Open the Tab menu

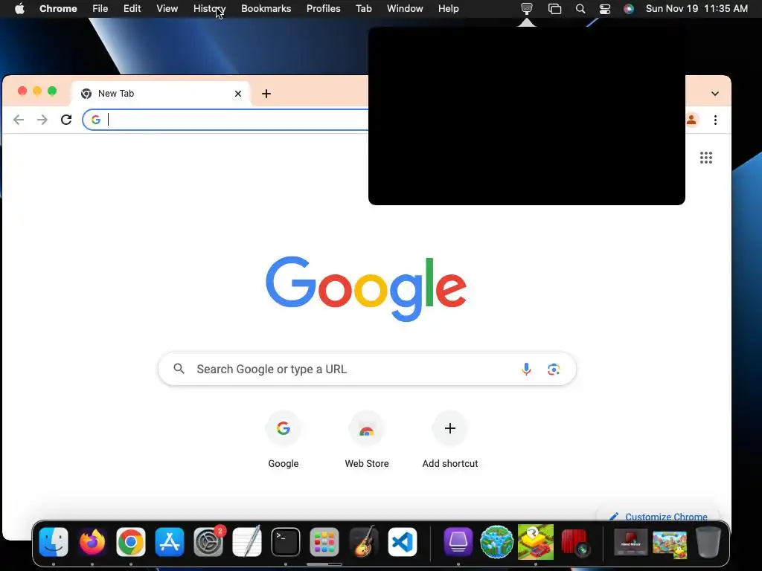coord(363,9)
